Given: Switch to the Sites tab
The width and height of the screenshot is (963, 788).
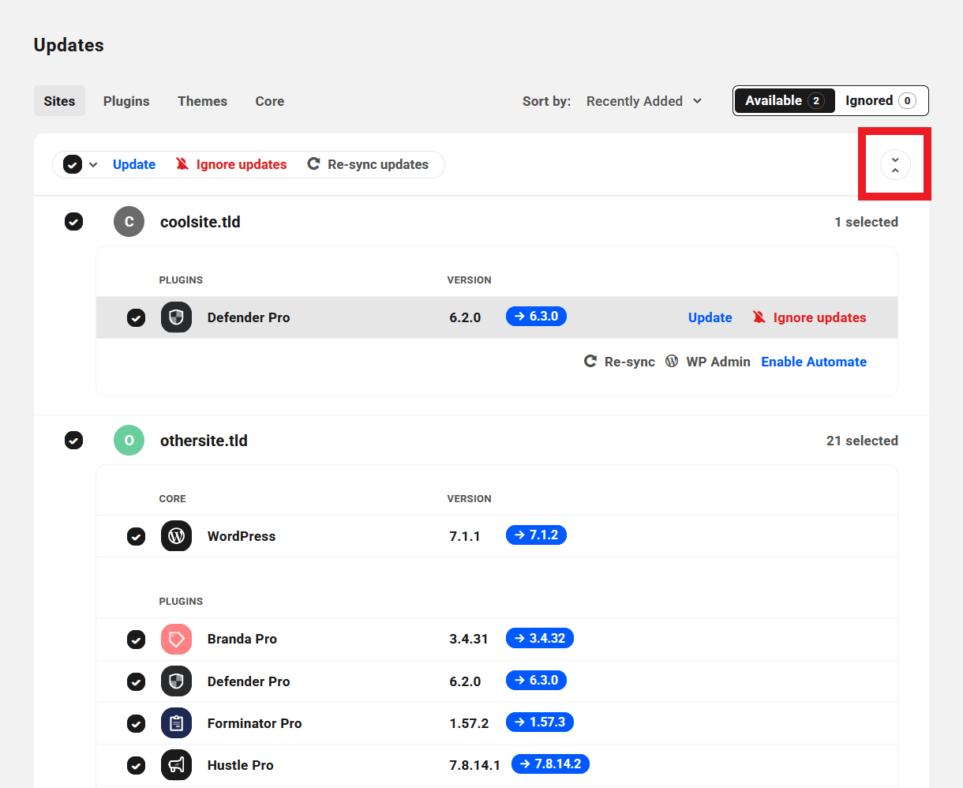Looking at the screenshot, I should (59, 101).
